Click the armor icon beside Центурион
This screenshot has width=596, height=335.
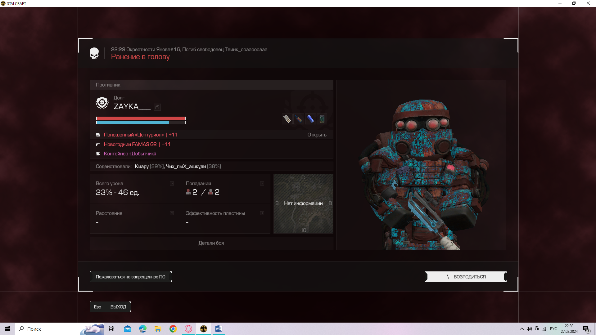[x=98, y=135]
